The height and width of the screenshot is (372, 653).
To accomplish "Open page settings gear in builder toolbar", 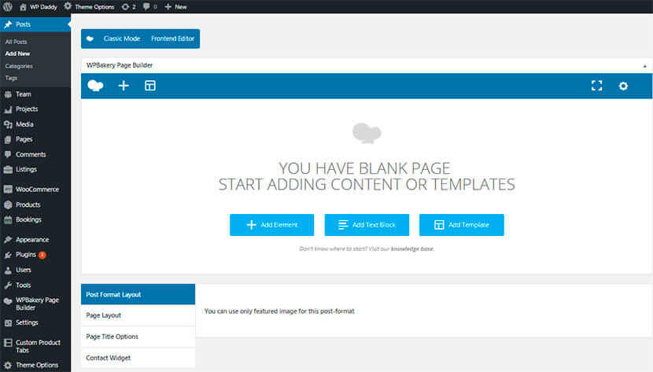I will (x=623, y=86).
